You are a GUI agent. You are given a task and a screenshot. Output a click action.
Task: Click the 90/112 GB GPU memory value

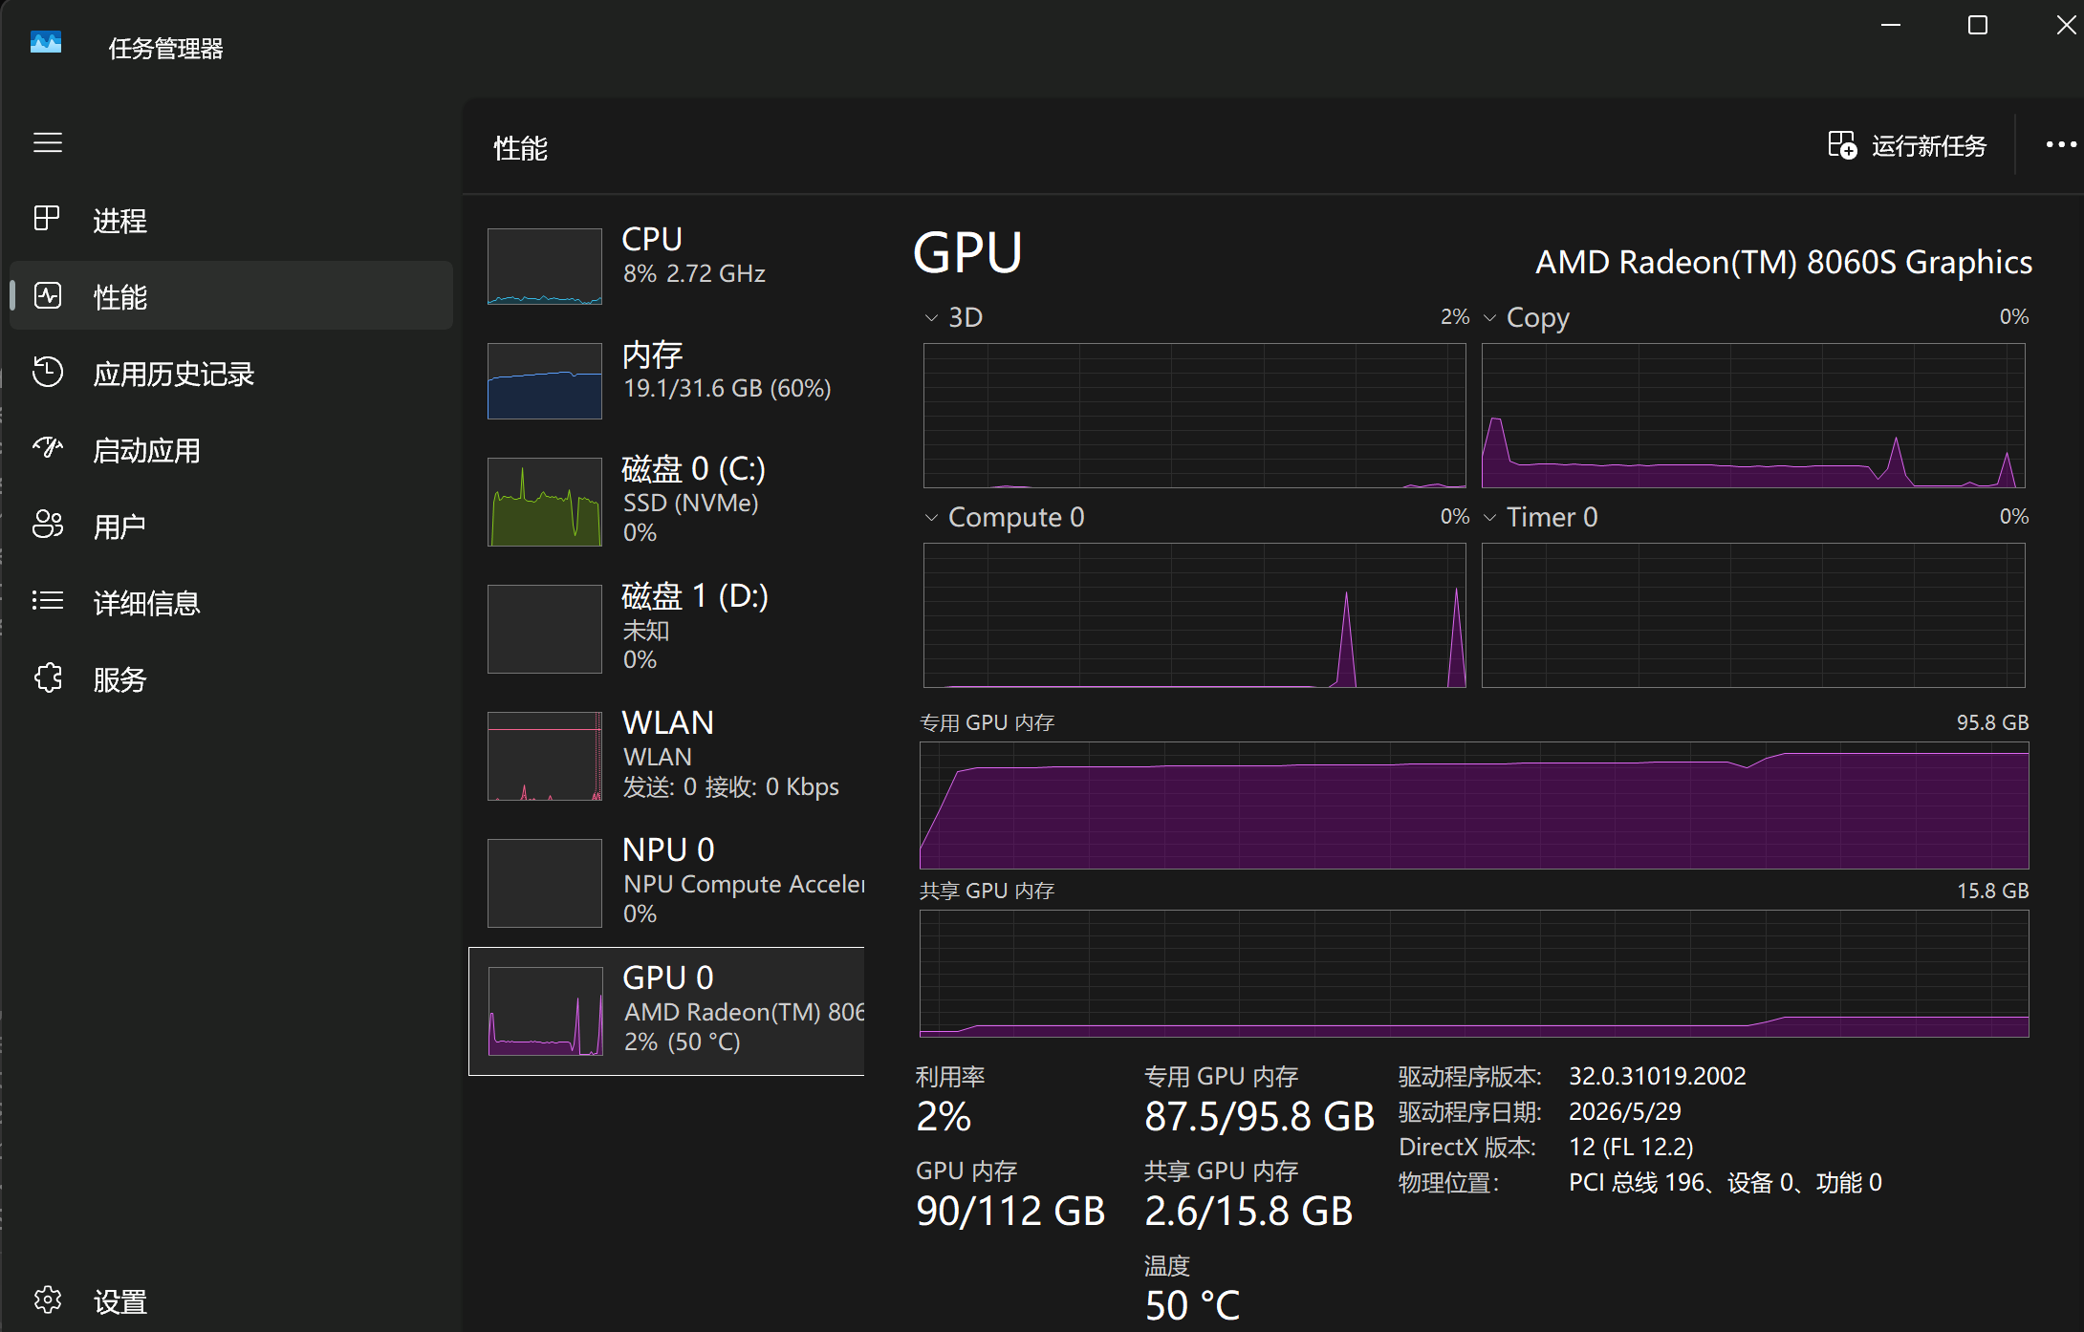tap(1010, 1211)
